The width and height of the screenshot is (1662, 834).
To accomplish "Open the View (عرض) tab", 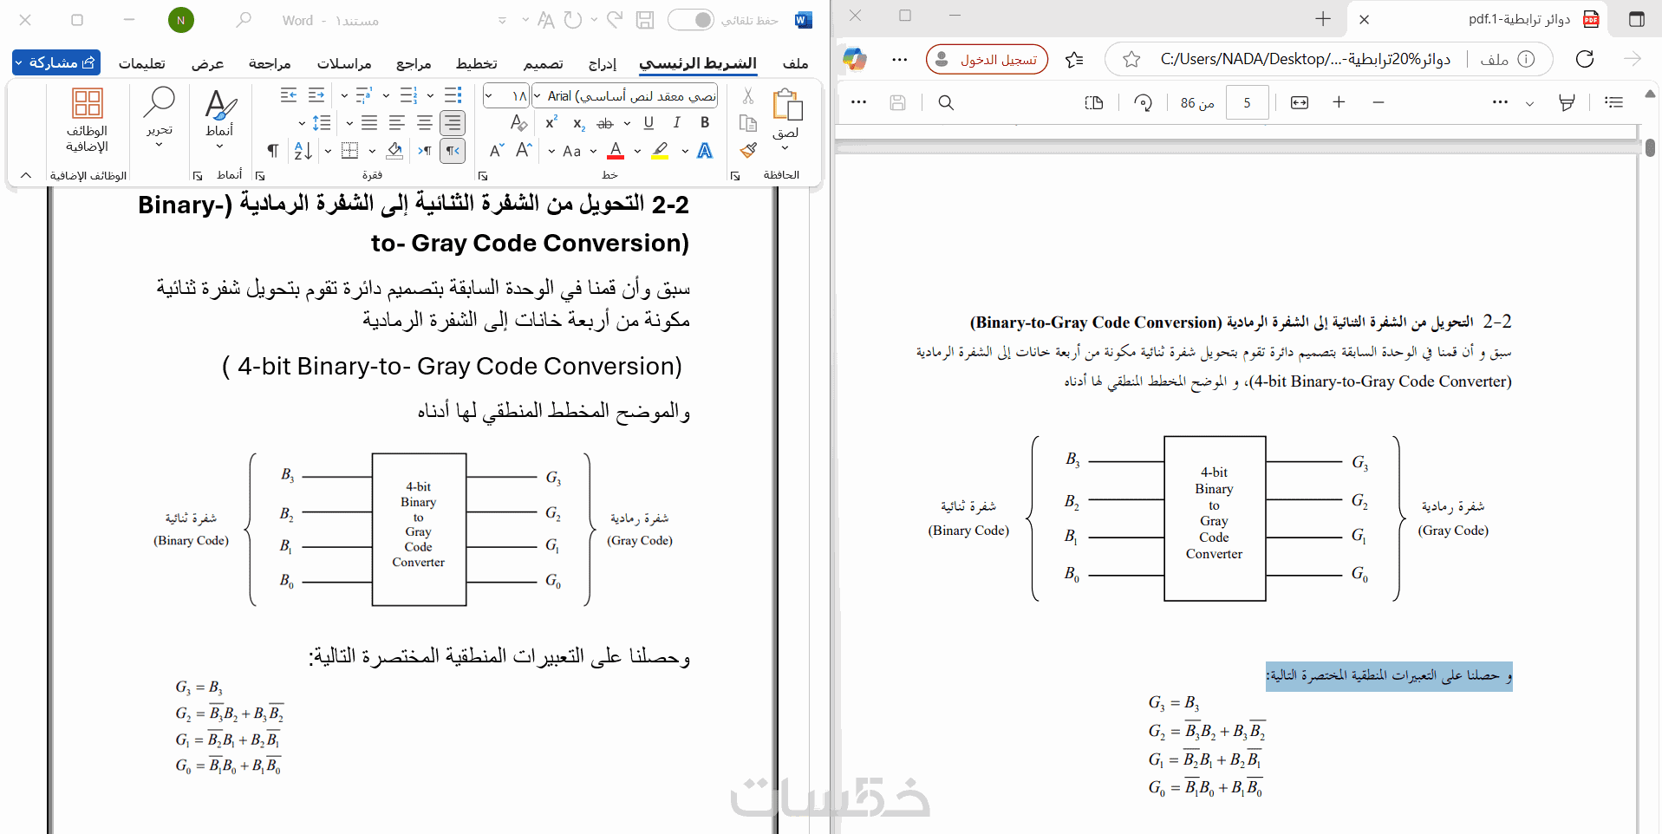I will [x=208, y=63].
